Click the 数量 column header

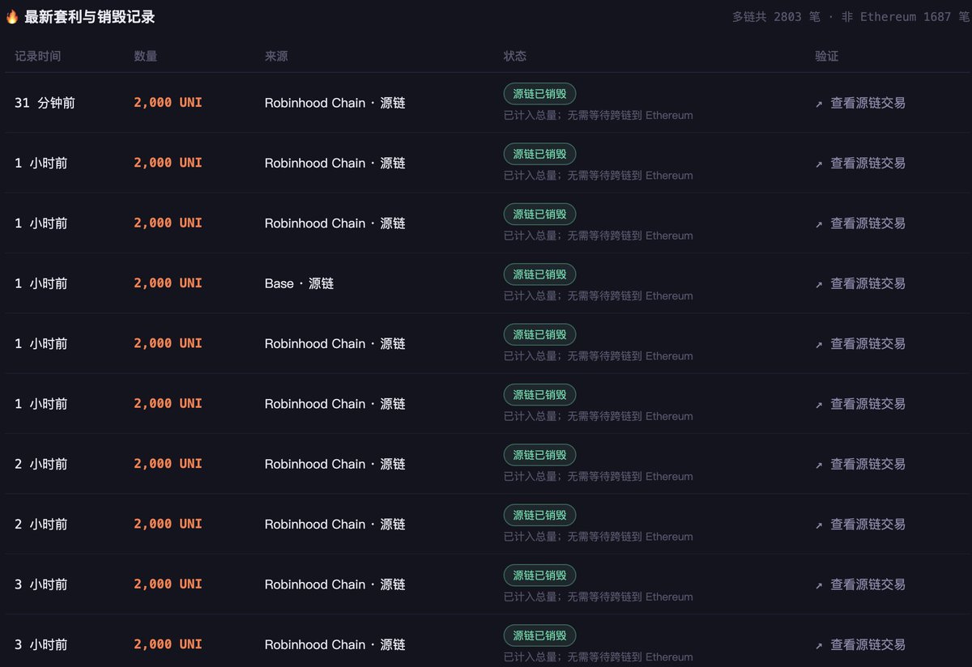146,57
